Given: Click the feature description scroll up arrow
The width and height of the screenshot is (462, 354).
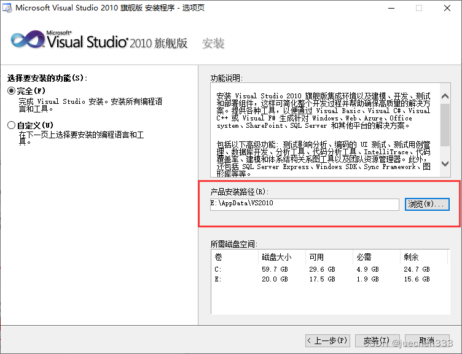Looking at the screenshot, I should [445, 96].
